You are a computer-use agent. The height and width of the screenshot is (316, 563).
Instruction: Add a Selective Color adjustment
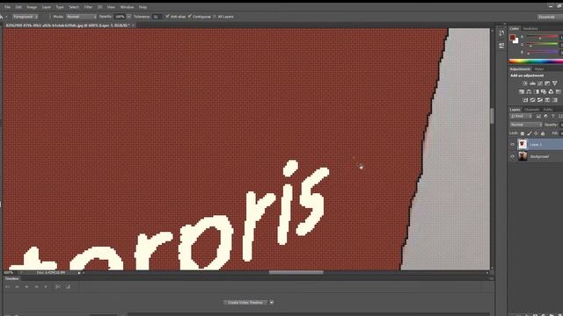pyautogui.click(x=547, y=100)
